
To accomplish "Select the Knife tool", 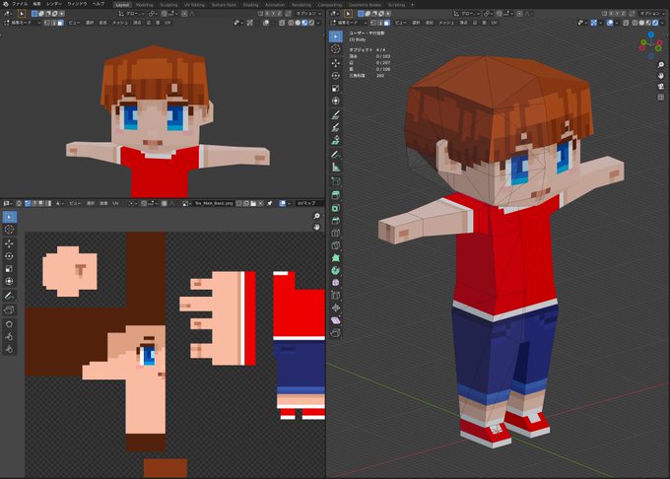I will (x=336, y=245).
